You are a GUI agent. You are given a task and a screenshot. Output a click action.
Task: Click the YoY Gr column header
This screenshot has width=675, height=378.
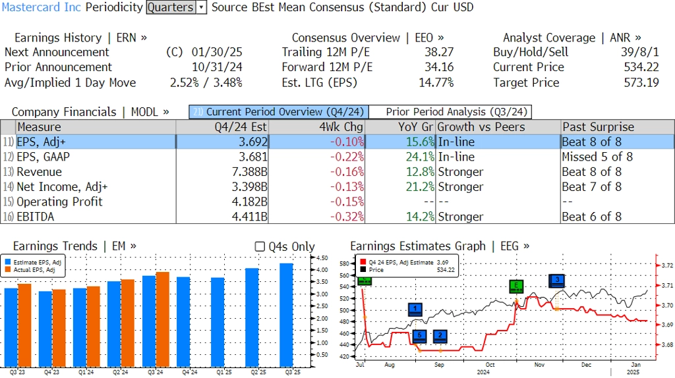coord(401,127)
